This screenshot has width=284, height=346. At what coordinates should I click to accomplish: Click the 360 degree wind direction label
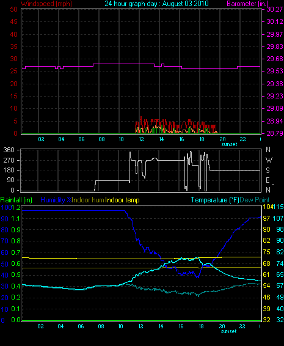(x=9, y=150)
